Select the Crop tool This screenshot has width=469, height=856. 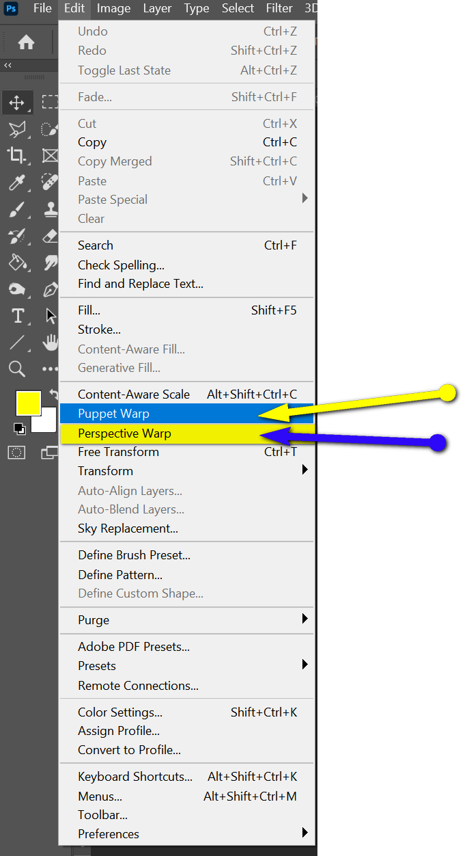16,155
